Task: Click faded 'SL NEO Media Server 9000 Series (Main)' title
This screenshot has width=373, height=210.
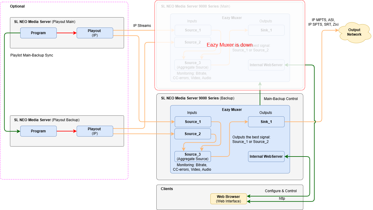Action: coord(196,6)
